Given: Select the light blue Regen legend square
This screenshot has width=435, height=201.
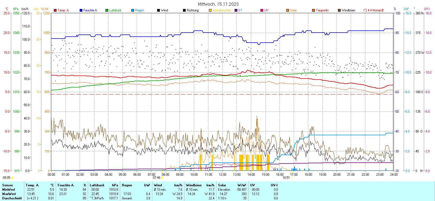Looking at the screenshot, I should tap(133, 10).
